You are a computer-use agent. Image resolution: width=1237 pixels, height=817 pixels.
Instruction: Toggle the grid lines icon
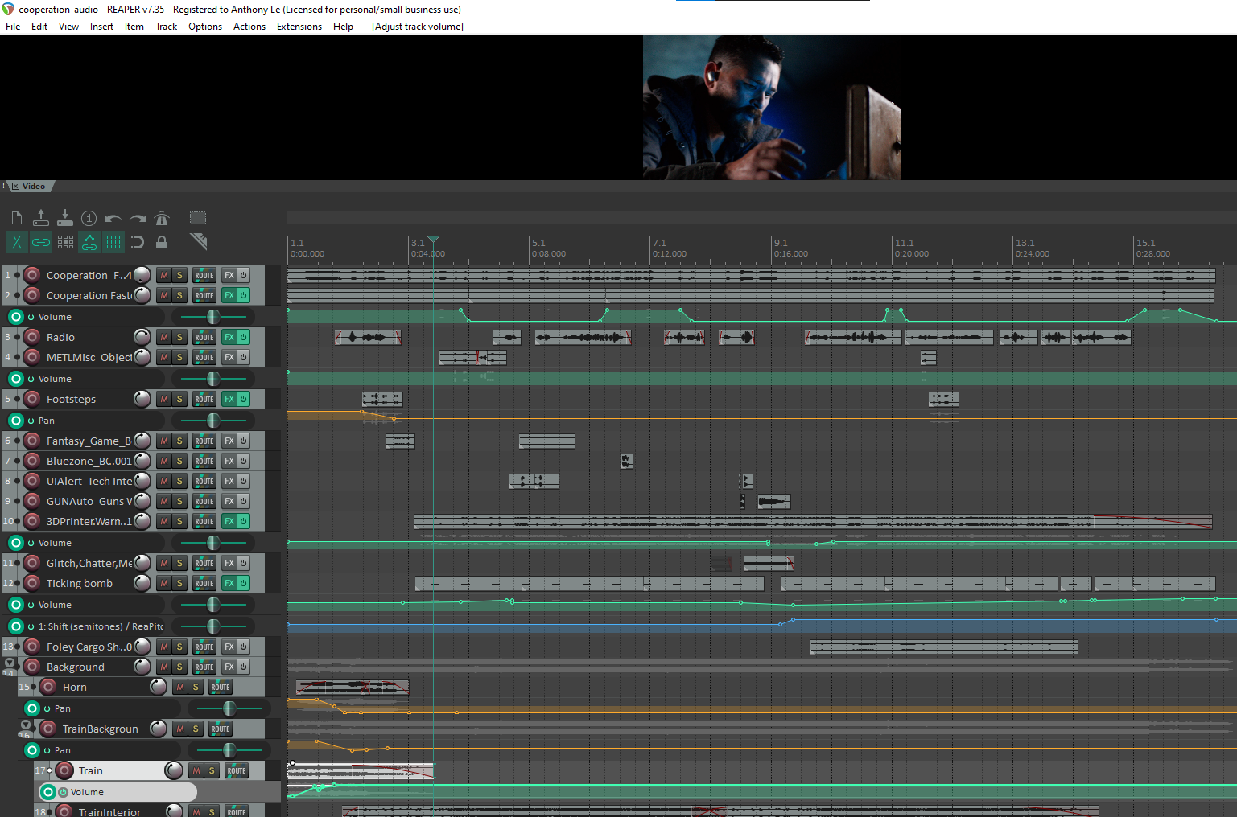(x=113, y=242)
